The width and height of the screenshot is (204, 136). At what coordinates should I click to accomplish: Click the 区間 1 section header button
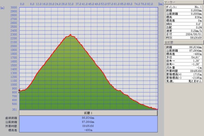click(88, 113)
